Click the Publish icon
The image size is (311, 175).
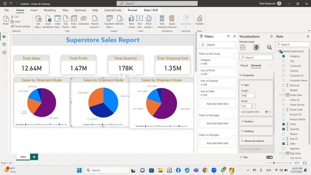click(199, 19)
